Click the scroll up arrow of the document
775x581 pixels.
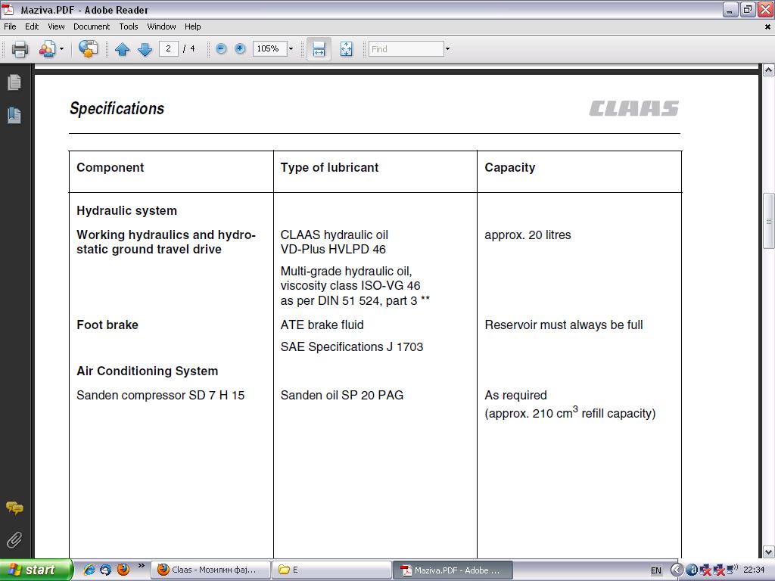pos(768,70)
